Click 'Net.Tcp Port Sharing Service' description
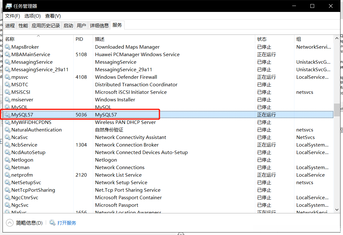 pyautogui.click(x=128, y=190)
